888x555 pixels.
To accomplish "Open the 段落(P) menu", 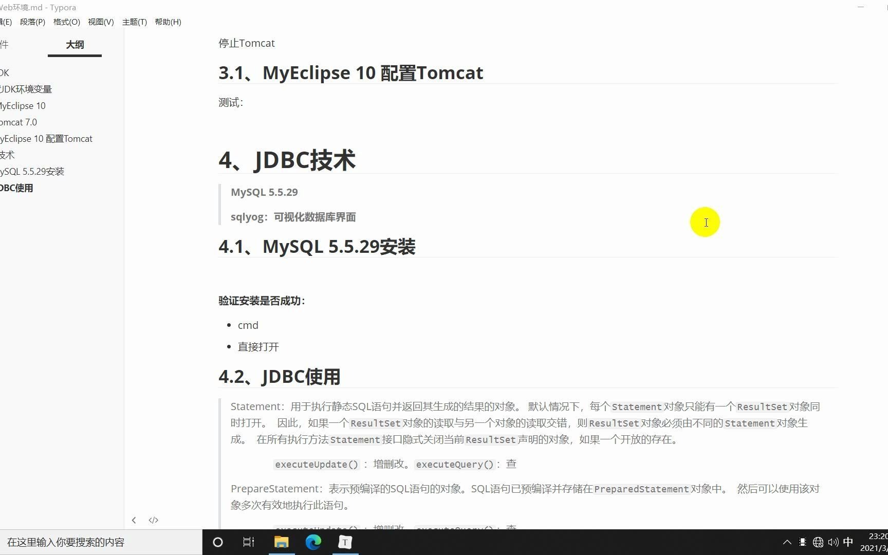I will (32, 22).
